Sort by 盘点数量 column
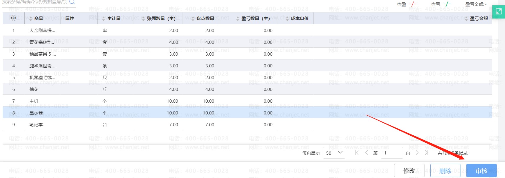This screenshot has height=178, width=505. pyautogui.click(x=203, y=19)
